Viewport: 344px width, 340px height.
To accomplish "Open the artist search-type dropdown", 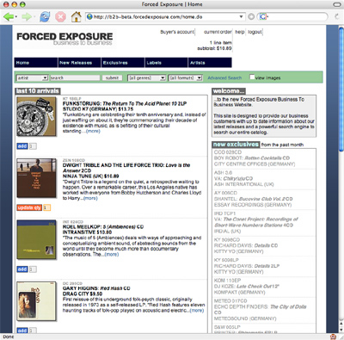I will tap(32, 77).
